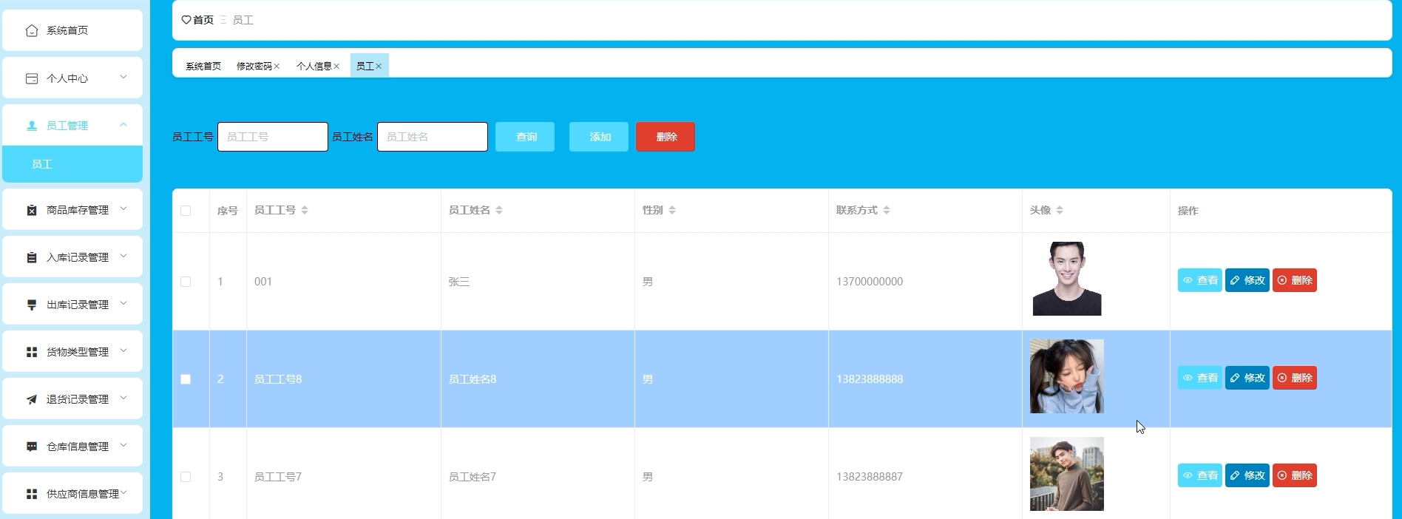This screenshot has height=519, width=1402.
Task: Switch to the 个人信息 tab
Action: (314, 67)
